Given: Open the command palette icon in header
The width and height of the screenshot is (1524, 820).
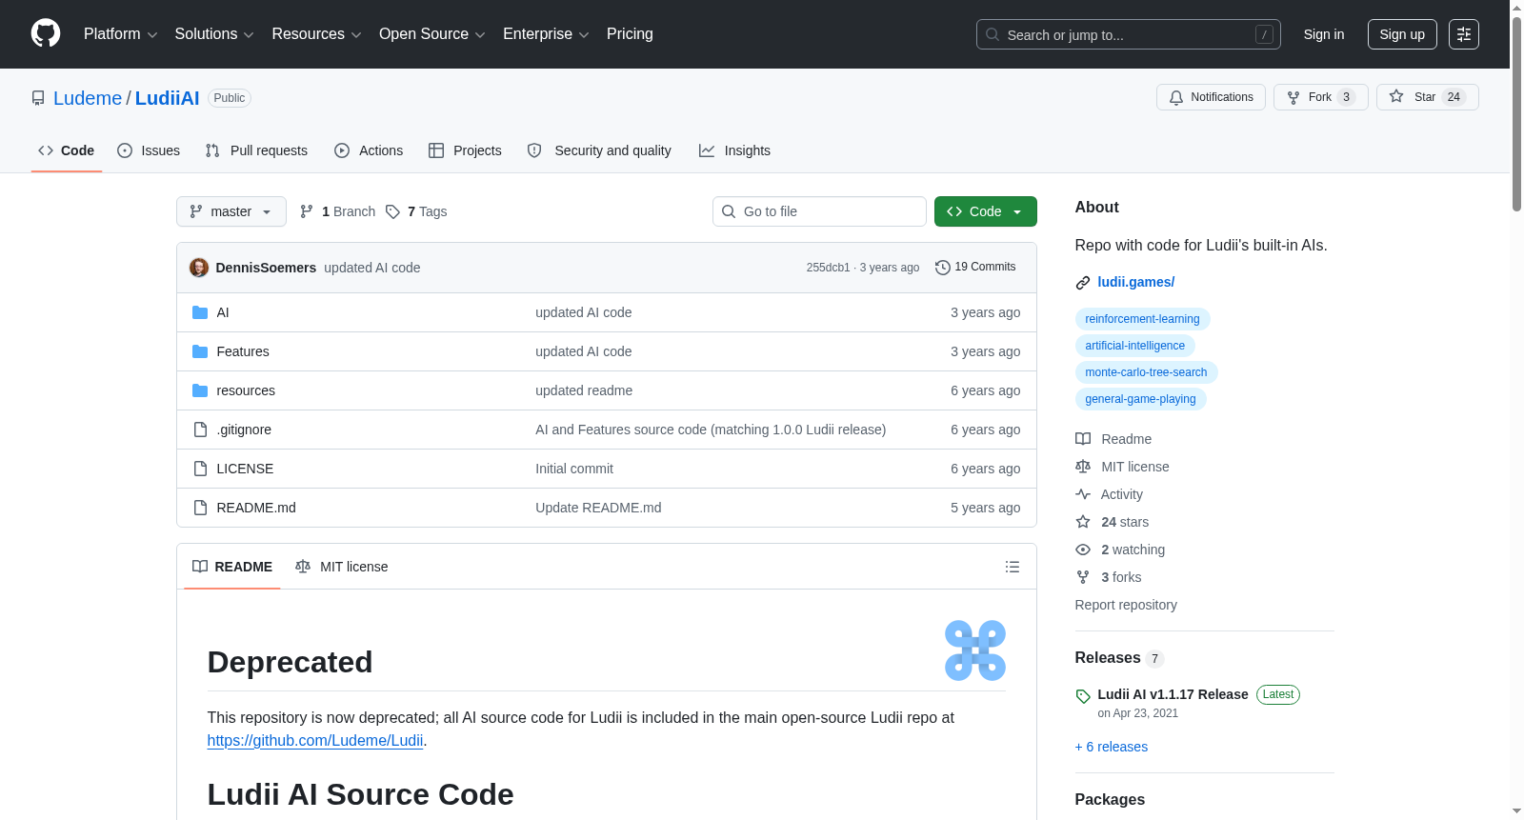Looking at the screenshot, I should tap(1463, 34).
